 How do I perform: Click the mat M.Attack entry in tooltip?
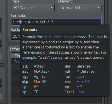(36, 71)
